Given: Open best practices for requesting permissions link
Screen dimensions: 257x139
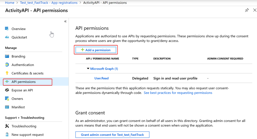Looking at the screenshot, I should point(178,93).
